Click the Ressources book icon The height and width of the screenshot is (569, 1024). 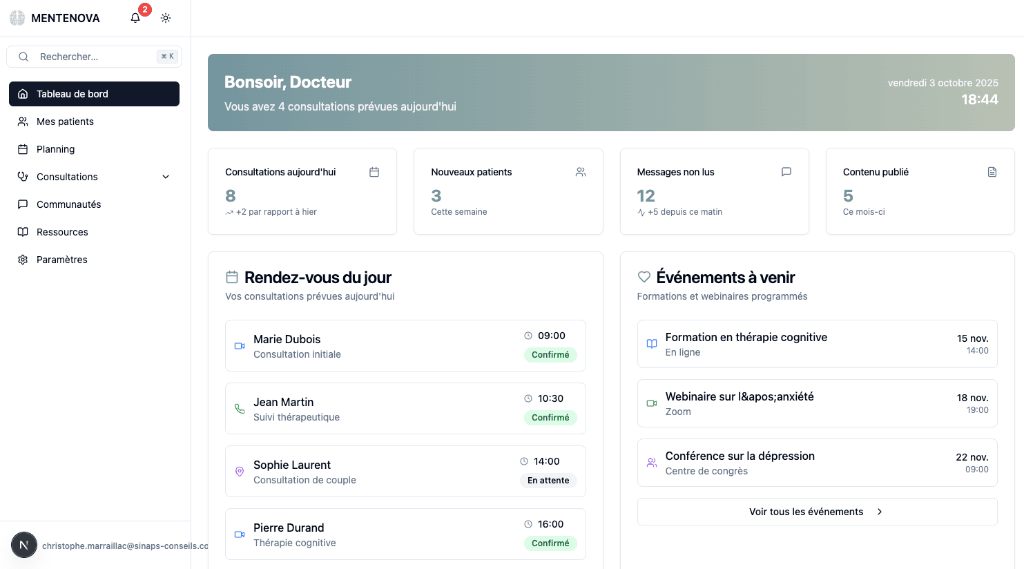tap(23, 232)
